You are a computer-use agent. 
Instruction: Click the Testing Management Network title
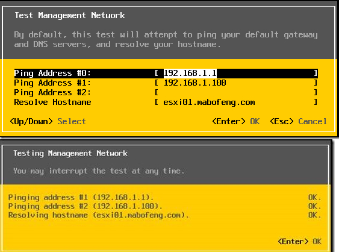70,153
